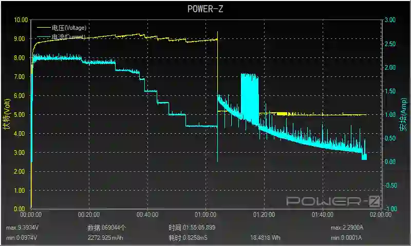
Task: Click the POWER-Z chart title
Action: pyautogui.click(x=205, y=9)
